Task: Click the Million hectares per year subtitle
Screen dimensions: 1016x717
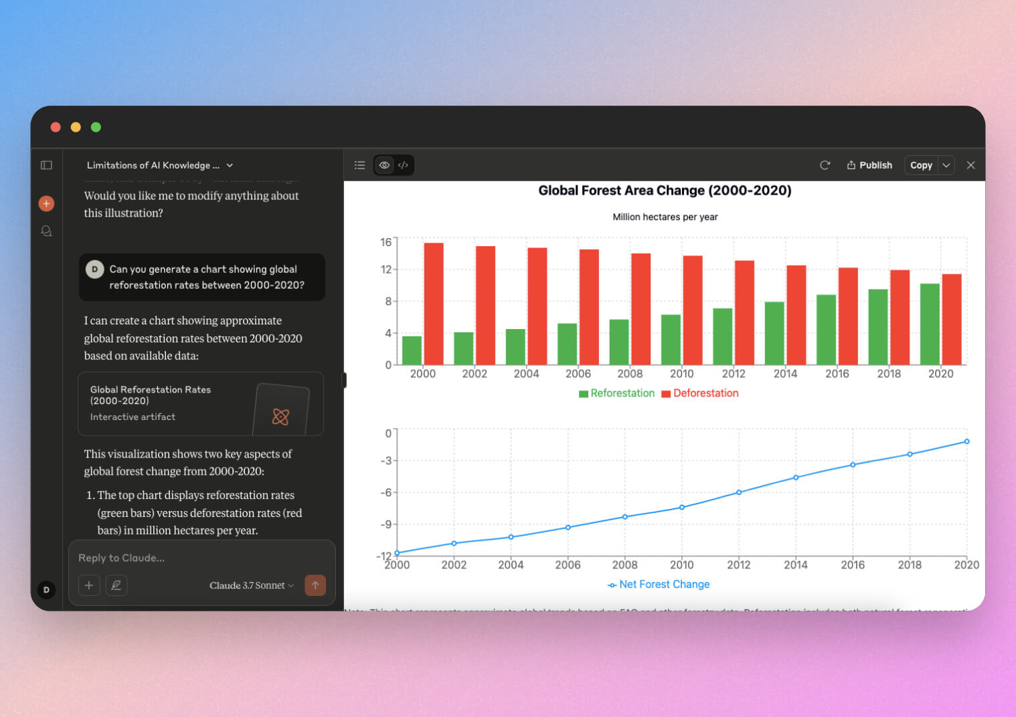Action: tap(665, 217)
